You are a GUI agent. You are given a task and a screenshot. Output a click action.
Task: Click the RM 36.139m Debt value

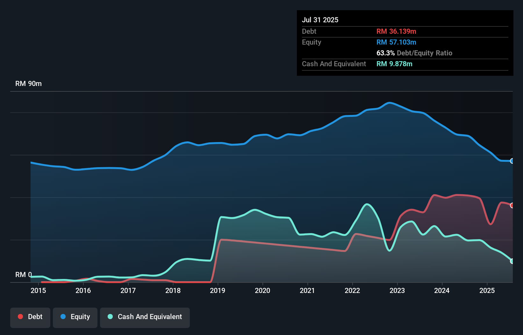point(396,31)
